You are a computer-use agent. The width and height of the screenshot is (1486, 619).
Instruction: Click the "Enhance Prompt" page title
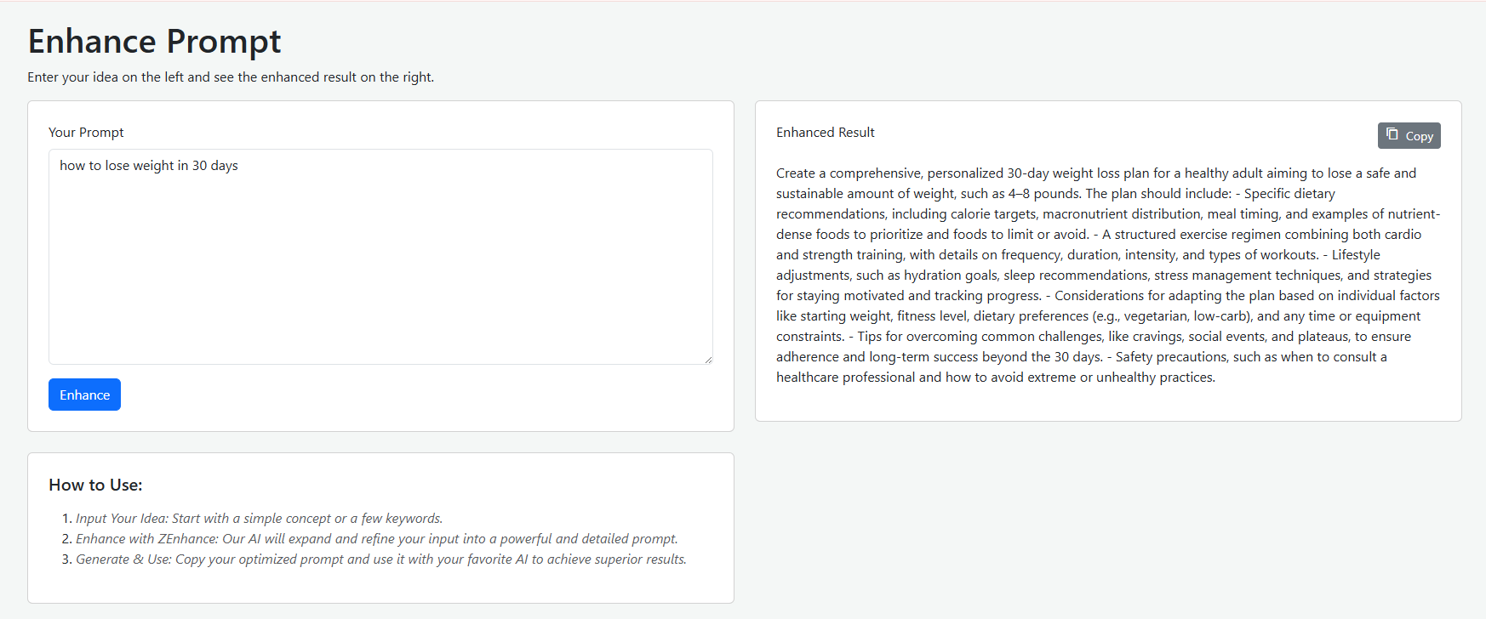pyautogui.click(x=154, y=41)
